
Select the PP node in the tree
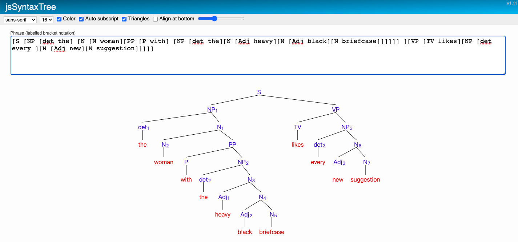point(232,144)
